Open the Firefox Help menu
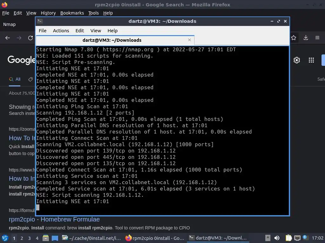 [x=108, y=13]
